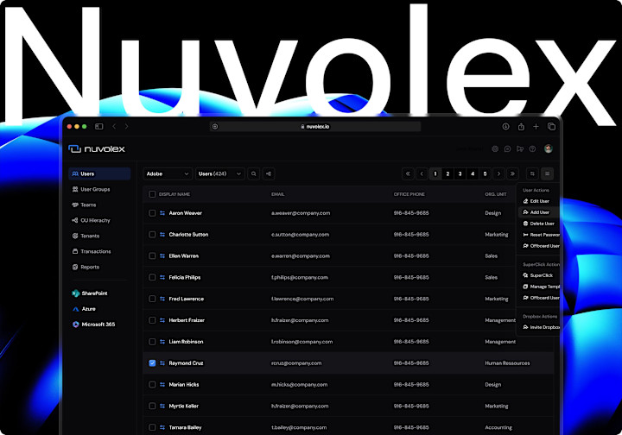The image size is (622, 435).
Task: Open OU Hierarchy in the sidebar
Action: 92,220
